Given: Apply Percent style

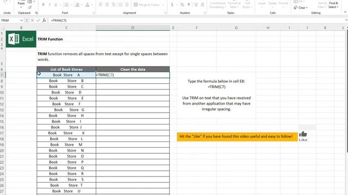Looking at the screenshot, I should pyautogui.click(x=182, y=5).
